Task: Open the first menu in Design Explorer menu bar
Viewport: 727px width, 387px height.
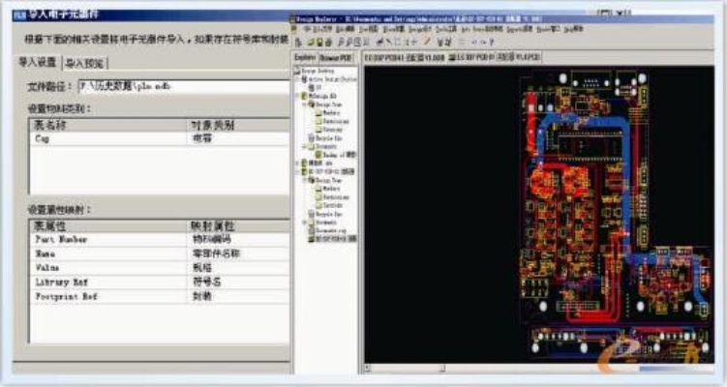Action: pos(321,29)
